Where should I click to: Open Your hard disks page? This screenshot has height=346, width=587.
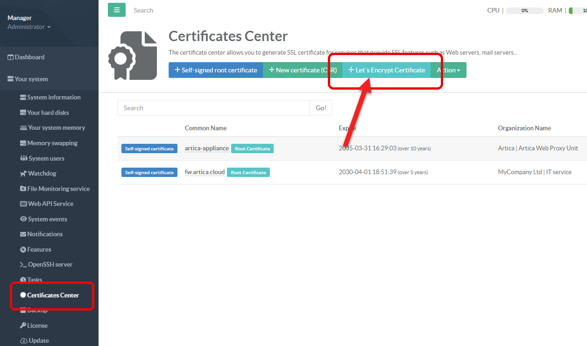pos(48,113)
